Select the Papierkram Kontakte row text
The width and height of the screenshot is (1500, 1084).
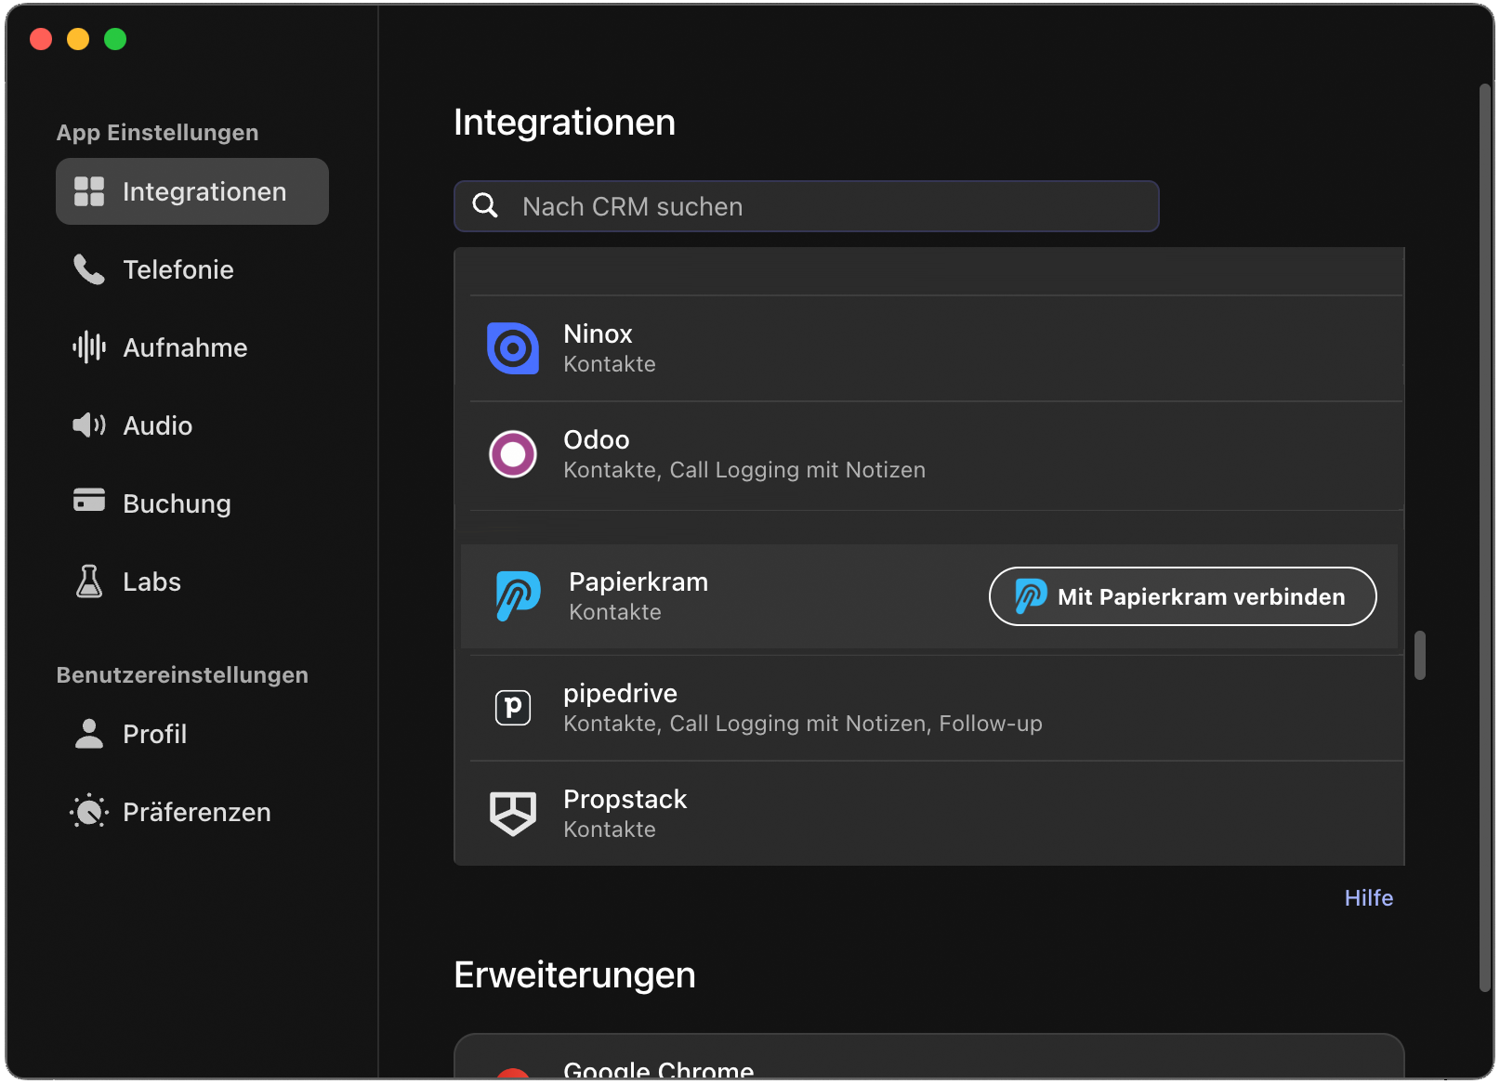click(638, 596)
